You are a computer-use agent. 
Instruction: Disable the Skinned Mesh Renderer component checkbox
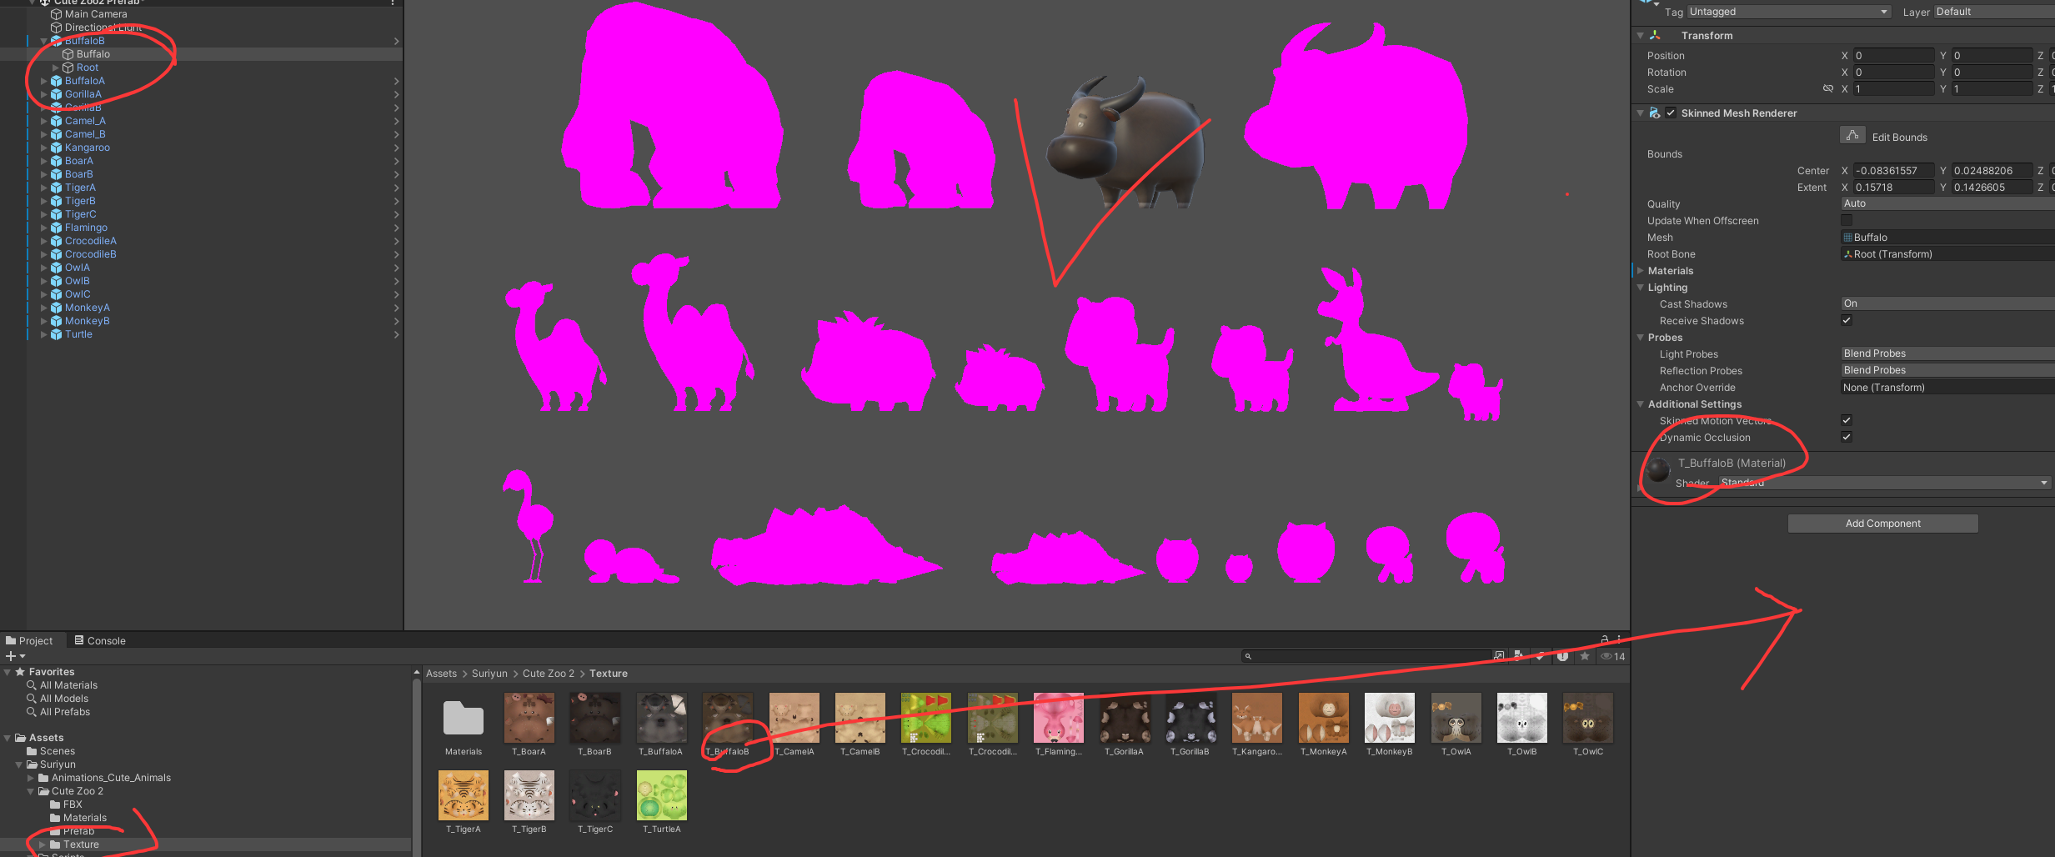1671,113
